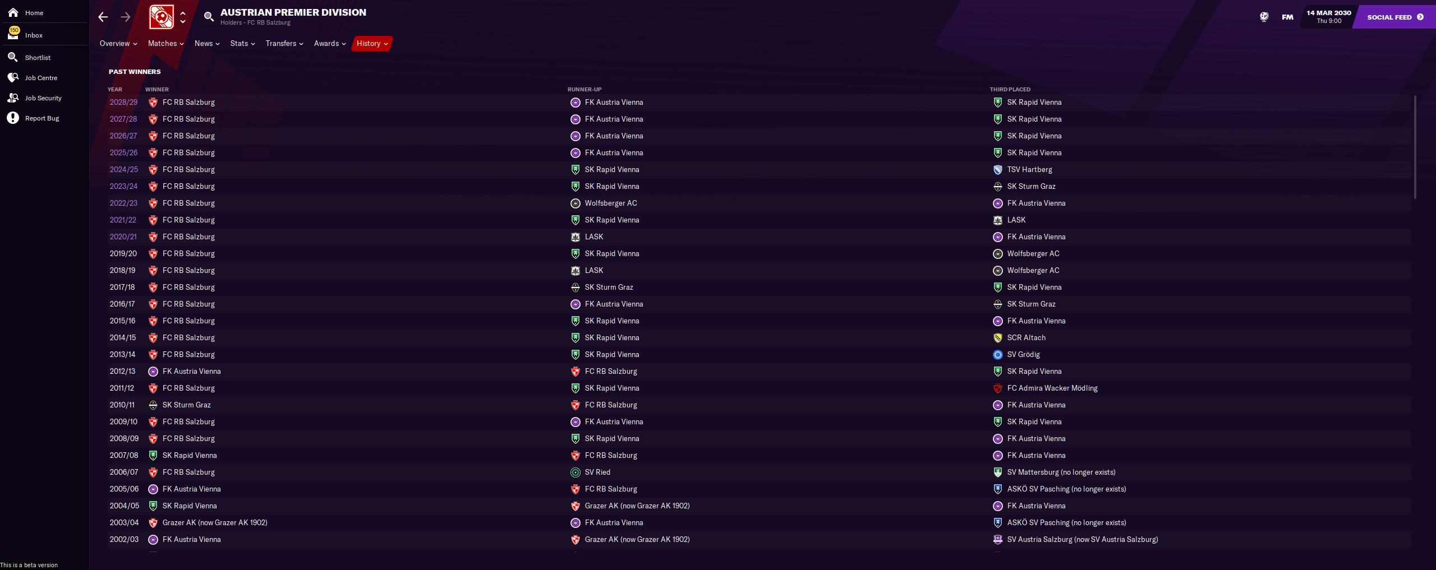This screenshot has height=570, width=1436.
Task: Open the Home icon in sidebar
Action: (x=13, y=12)
